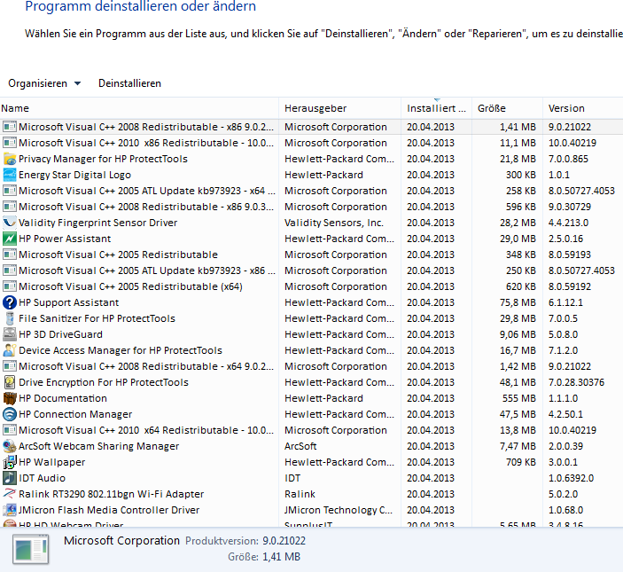The image size is (623, 572).
Task: Click the ArcSoft publisher cell
Action: coord(300,446)
